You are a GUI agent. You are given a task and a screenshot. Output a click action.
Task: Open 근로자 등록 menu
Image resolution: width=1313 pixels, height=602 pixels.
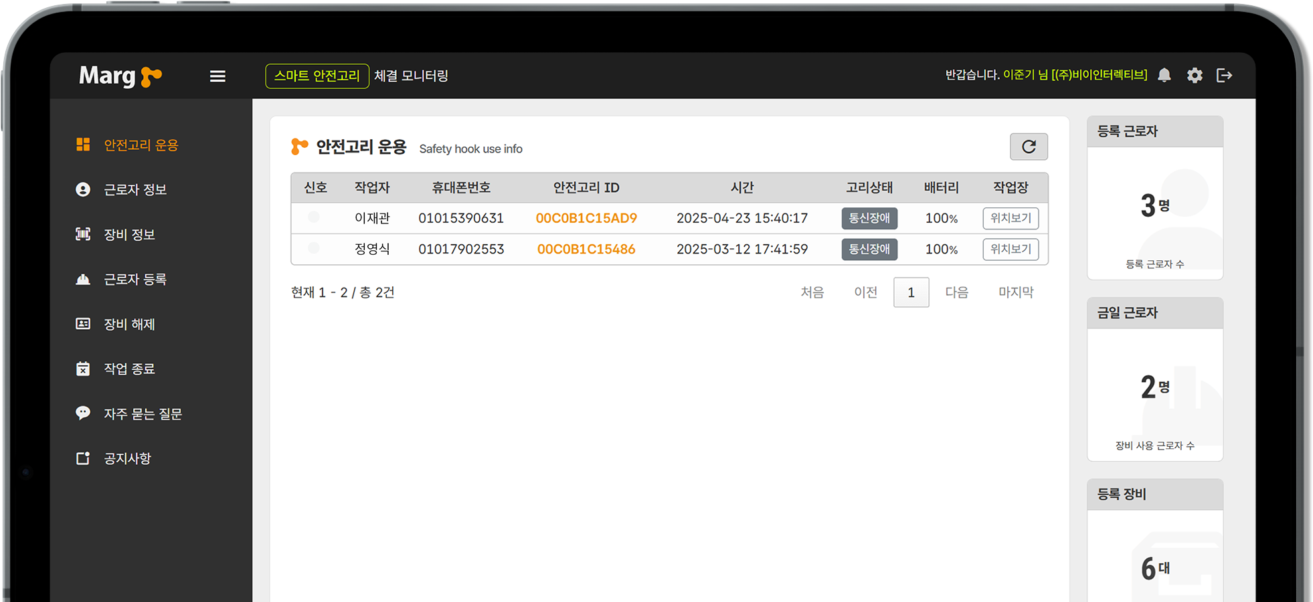(135, 280)
